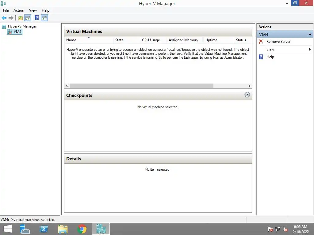Sort by the Name column header
The image size is (314, 235).
[x=89, y=40]
